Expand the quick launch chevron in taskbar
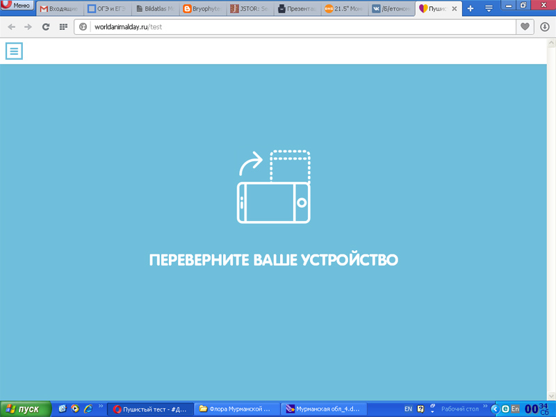The image size is (556, 417). click(x=100, y=406)
